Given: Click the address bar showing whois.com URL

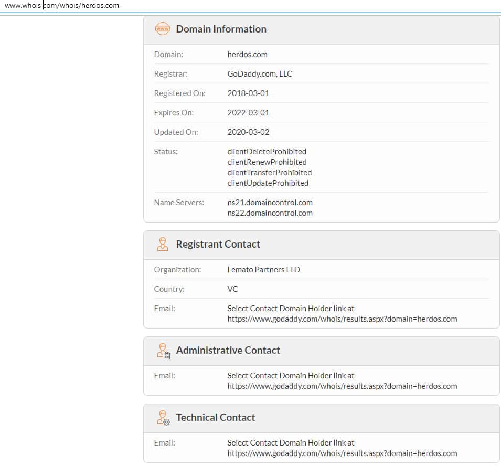Looking at the screenshot, I should tap(62, 6).
